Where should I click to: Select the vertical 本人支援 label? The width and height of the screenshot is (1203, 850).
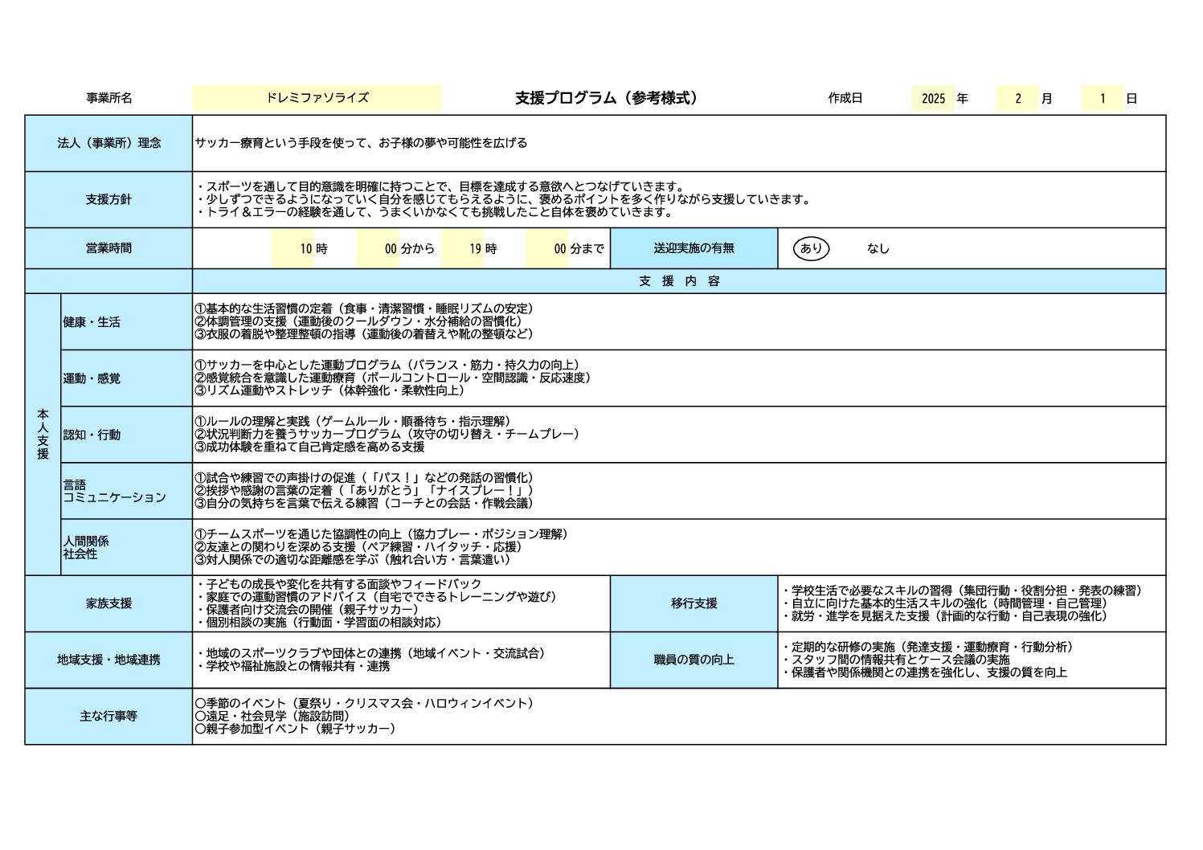[43, 435]
